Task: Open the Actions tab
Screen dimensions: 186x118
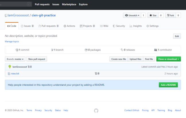Action: point(69,26)
